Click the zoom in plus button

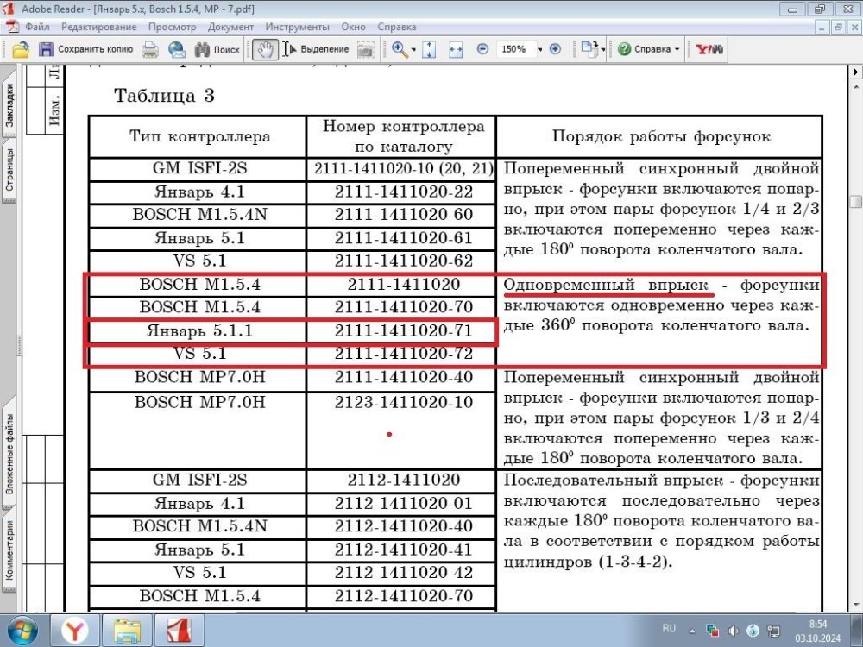point(555,49)
